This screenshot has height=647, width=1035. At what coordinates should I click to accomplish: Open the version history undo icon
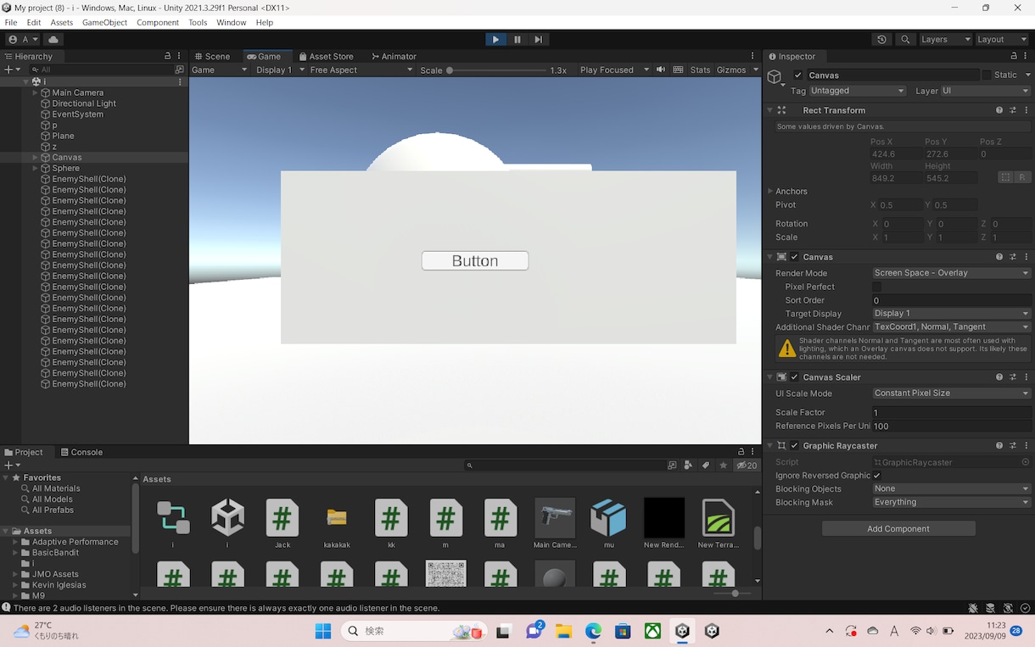[x=882, y=39]
